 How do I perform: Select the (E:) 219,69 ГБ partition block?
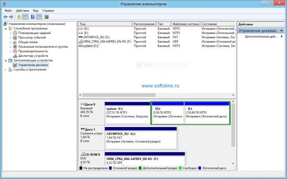click(x=207, y=113)
